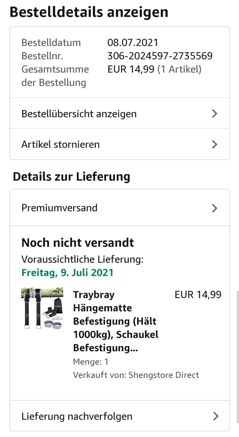Click the Bestelldatum 08.07.2021 value
239x437 pixels.
(133, 42)
